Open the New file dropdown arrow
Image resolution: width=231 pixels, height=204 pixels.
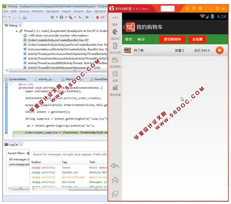[x=9, y=17]
